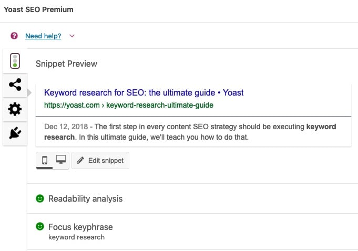Click the green smiley beside Focus keyphrase
The width and height of the screenshot is (358, 251).
tap(40, 226)
